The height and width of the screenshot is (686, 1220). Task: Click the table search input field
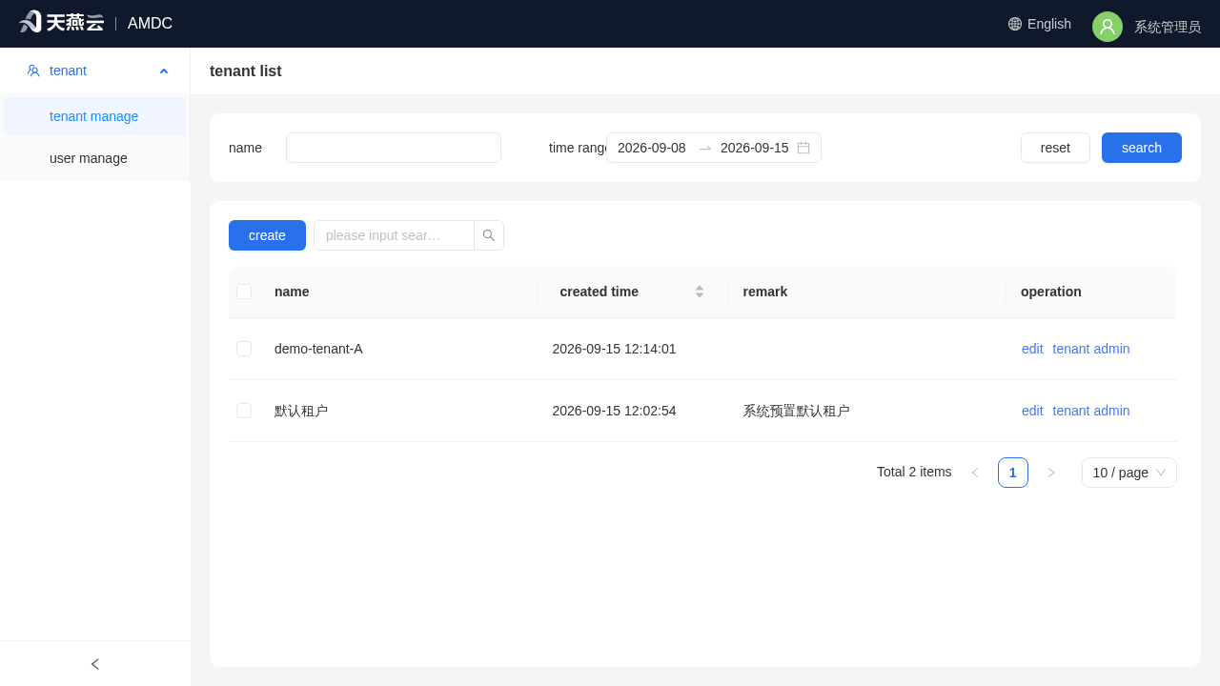point(394,235)
